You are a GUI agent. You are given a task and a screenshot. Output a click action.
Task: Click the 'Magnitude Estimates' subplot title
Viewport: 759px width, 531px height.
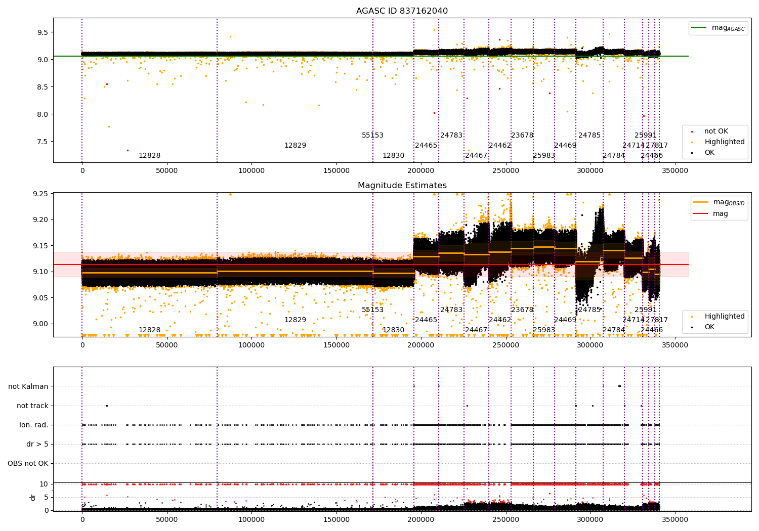pyautogui.click(x=402, y=186)
